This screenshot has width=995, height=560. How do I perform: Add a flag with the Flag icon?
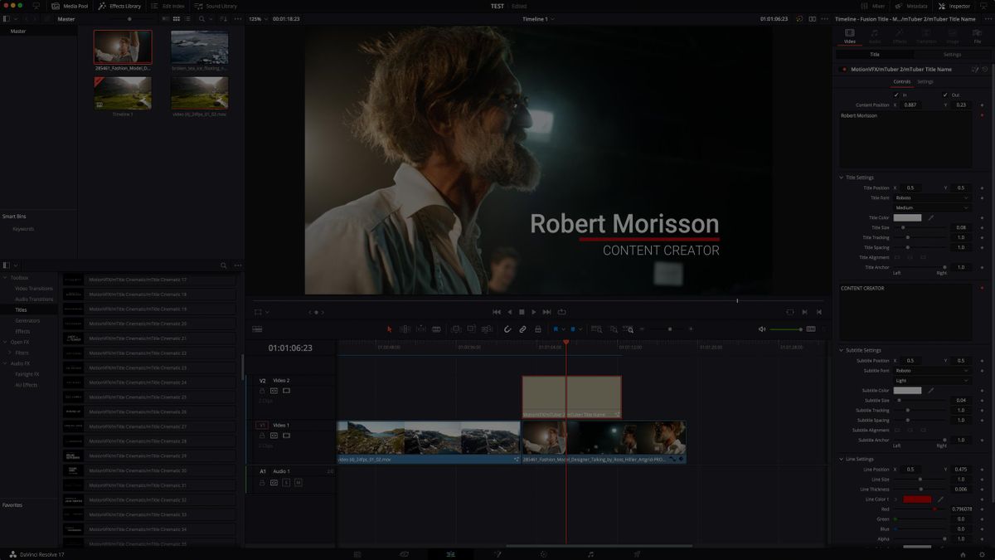(556, 329)
